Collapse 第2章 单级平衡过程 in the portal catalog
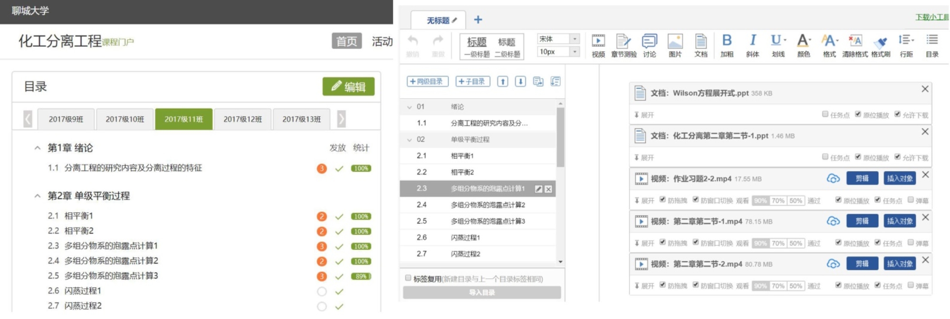 tap(38, 196)
